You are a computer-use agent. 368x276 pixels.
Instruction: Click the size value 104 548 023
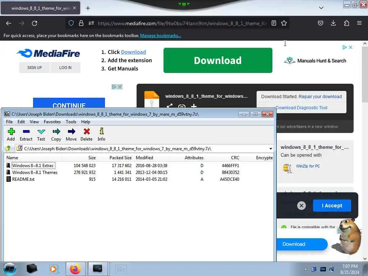[84, 165]
